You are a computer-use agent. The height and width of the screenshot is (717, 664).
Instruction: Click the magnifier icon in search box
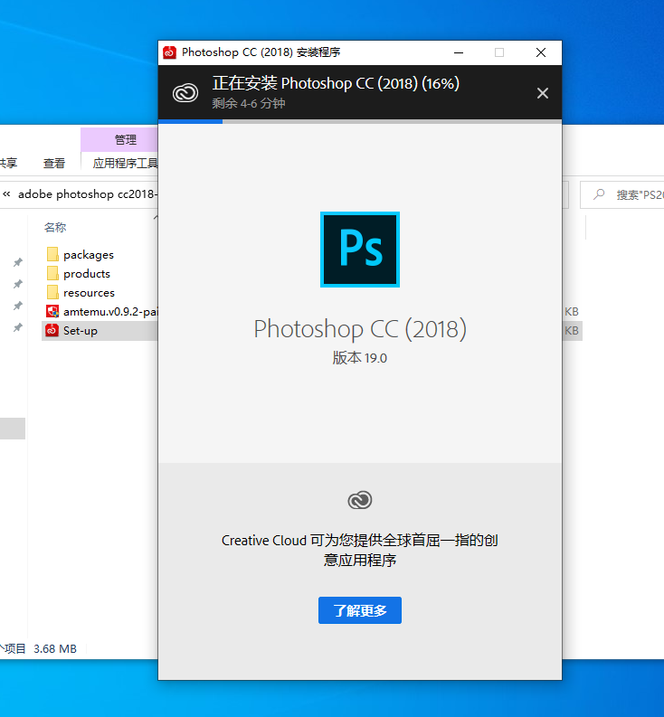[599, 194]
